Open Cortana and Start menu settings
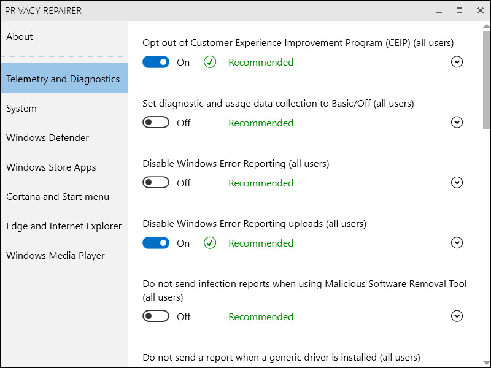This screenshot has height=368, width=491. point(58,197)
